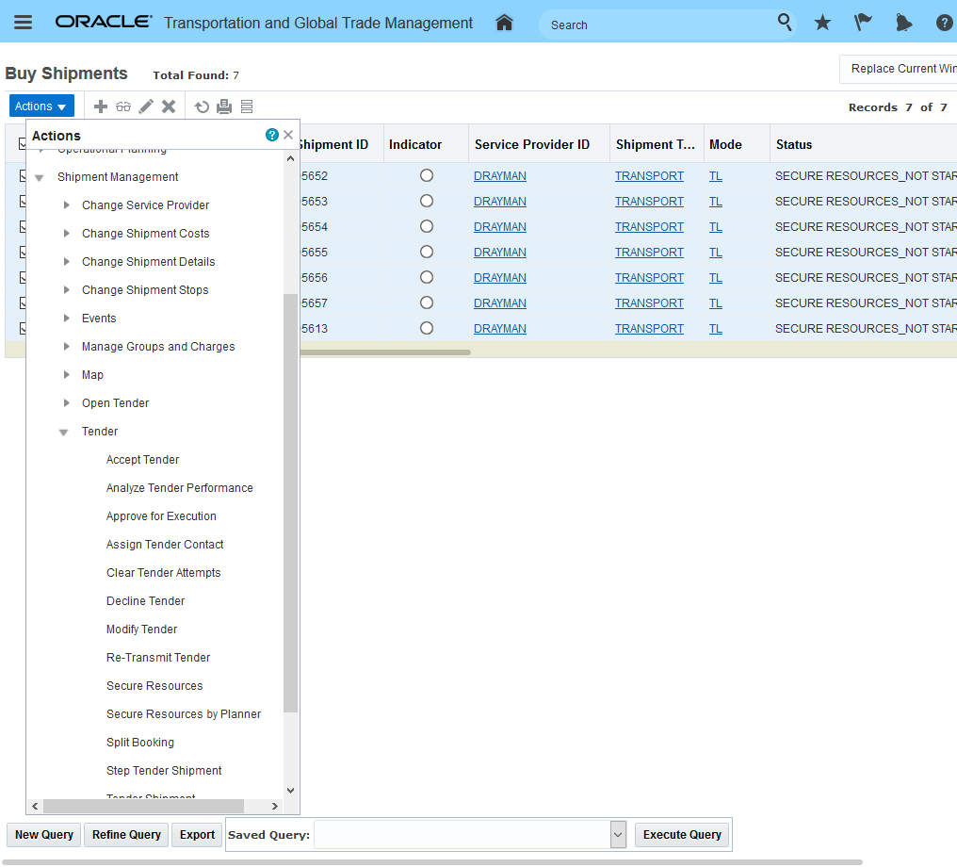Click the Execute Query button
The width and height of the screenshot is (957, 867).
click(x=682, y=834)
